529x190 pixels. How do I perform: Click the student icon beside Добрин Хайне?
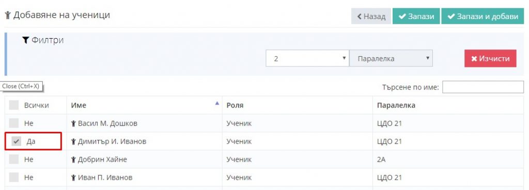(73, 160)
